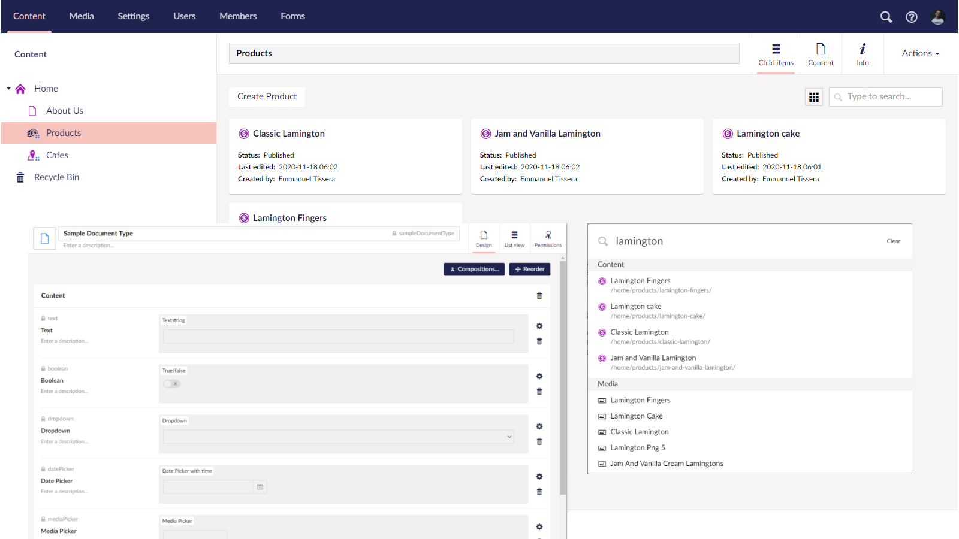This screenshot has height=539, width=959.
Task: Click Clear in the lamington search panel
Action: (893, 241)
